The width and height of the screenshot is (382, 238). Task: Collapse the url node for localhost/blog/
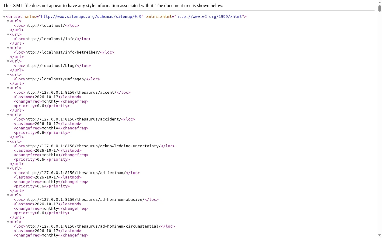pyautogui.click(x=8, y=61)
